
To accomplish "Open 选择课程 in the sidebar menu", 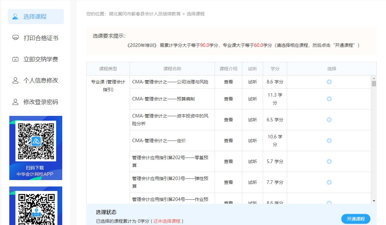I will (36, 17).
